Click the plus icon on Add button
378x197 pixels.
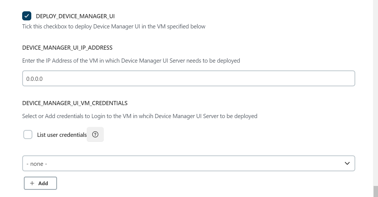coord(32,183)
